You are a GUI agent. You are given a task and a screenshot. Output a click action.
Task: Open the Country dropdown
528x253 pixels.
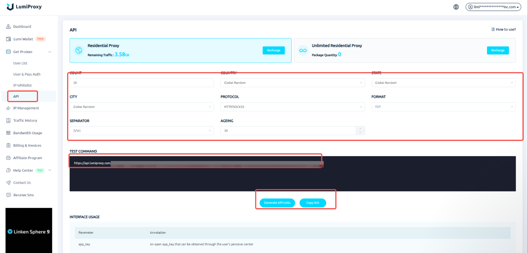292,83
